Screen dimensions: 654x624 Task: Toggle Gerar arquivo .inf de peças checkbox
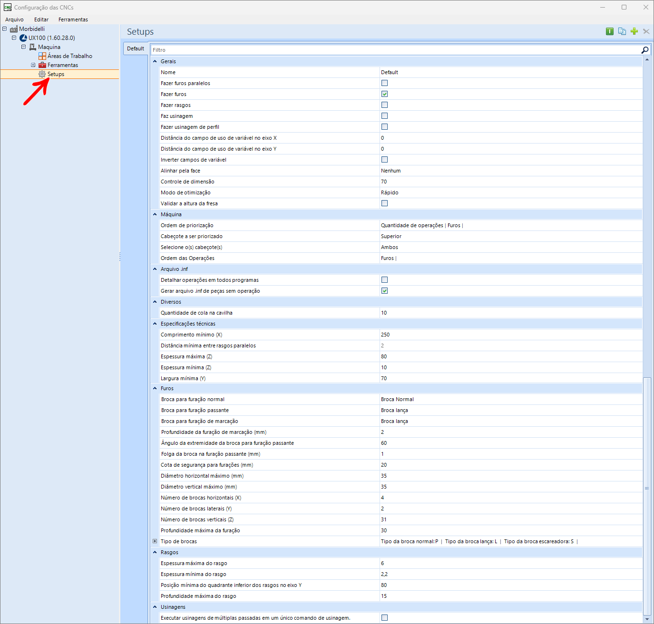coord(384,291)
